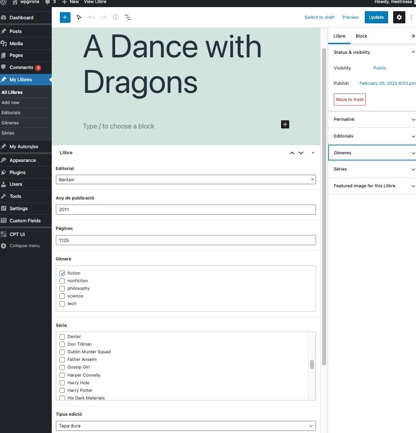Check the science genre checkbox

pos(62,296)
